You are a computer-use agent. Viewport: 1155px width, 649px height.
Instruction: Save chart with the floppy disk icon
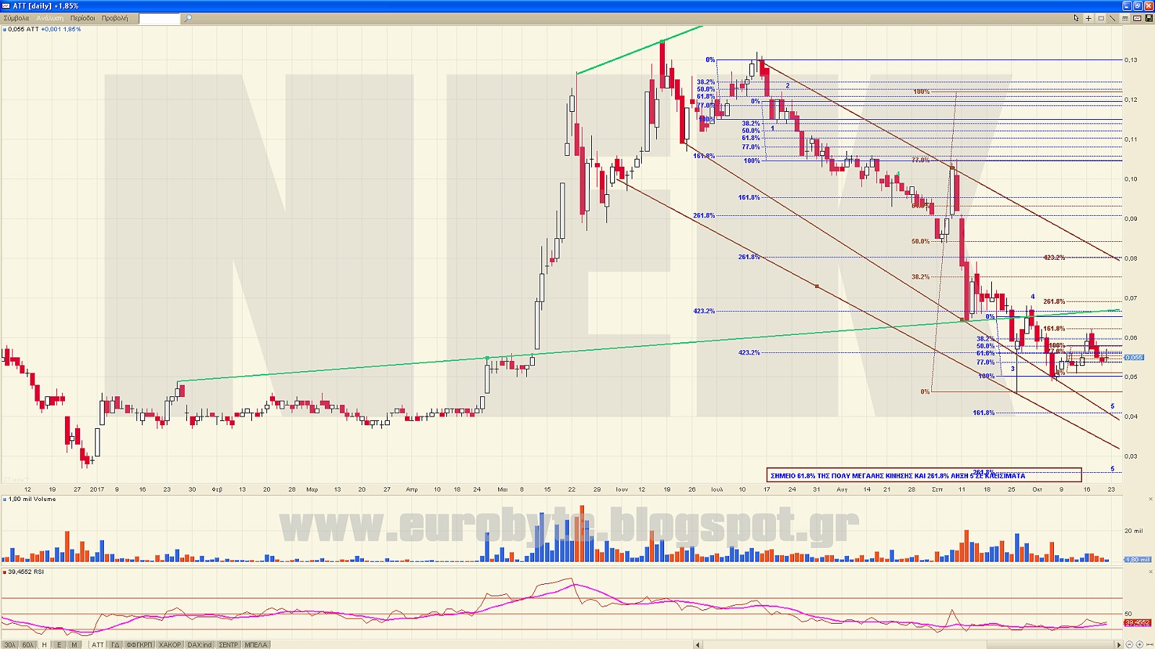point(1149,18)
